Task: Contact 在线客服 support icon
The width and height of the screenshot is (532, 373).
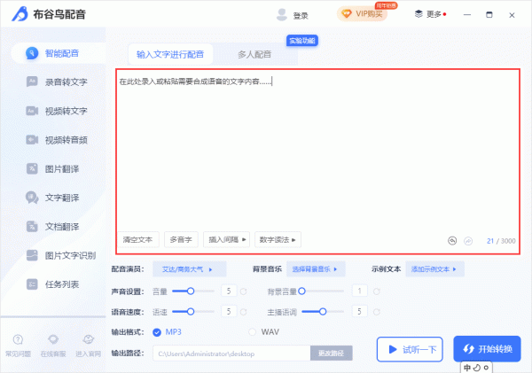Action: click(53, 346)
